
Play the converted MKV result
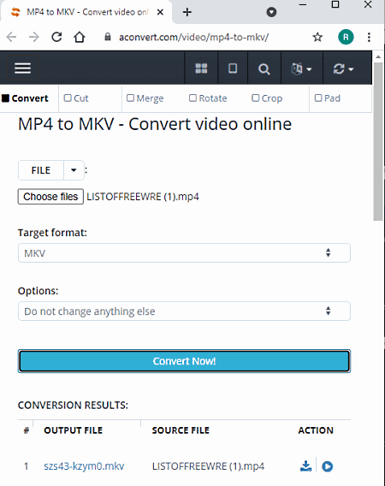pyautogui.click(x=328, y=466)
